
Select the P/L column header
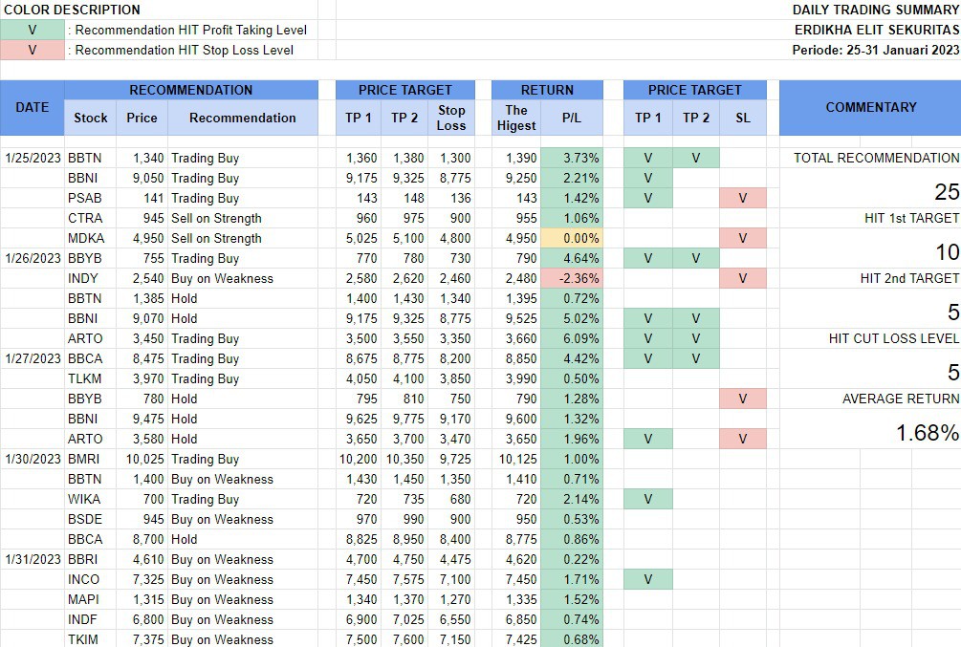coord(572,118)
